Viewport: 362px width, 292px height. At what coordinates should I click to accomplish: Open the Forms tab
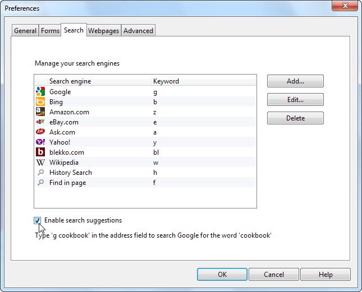coord(50,30)
